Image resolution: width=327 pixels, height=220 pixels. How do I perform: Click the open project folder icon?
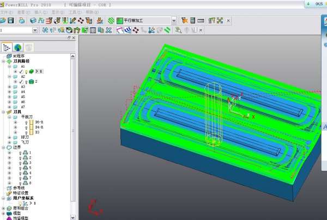click(3, 20)
